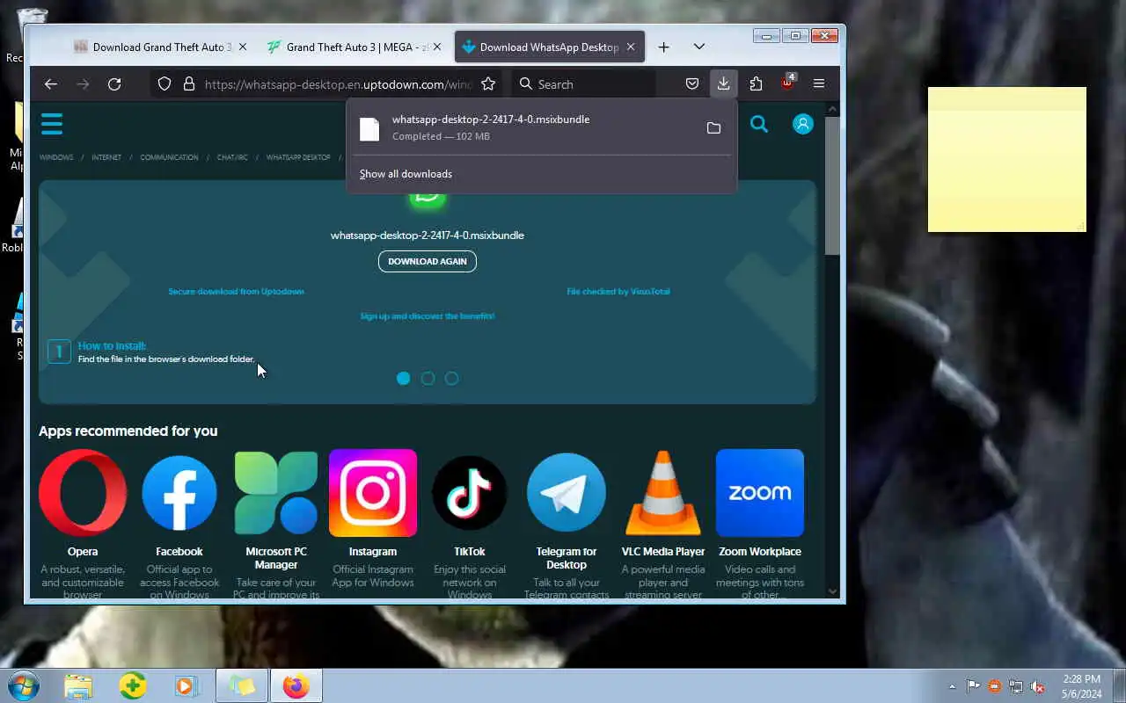Screen dimensions: 1126x703
Task: Open the Sticky Notes taskbar item
Action: click(x=242, y=685)
